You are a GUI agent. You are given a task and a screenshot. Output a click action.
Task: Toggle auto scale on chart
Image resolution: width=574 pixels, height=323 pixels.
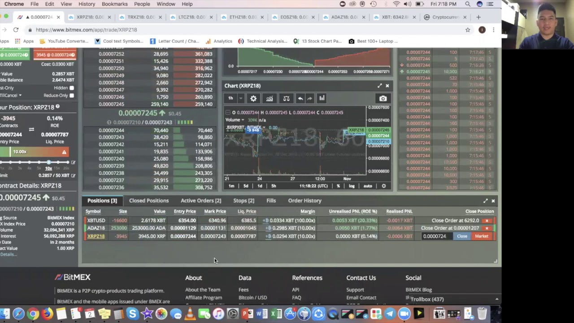368,186
